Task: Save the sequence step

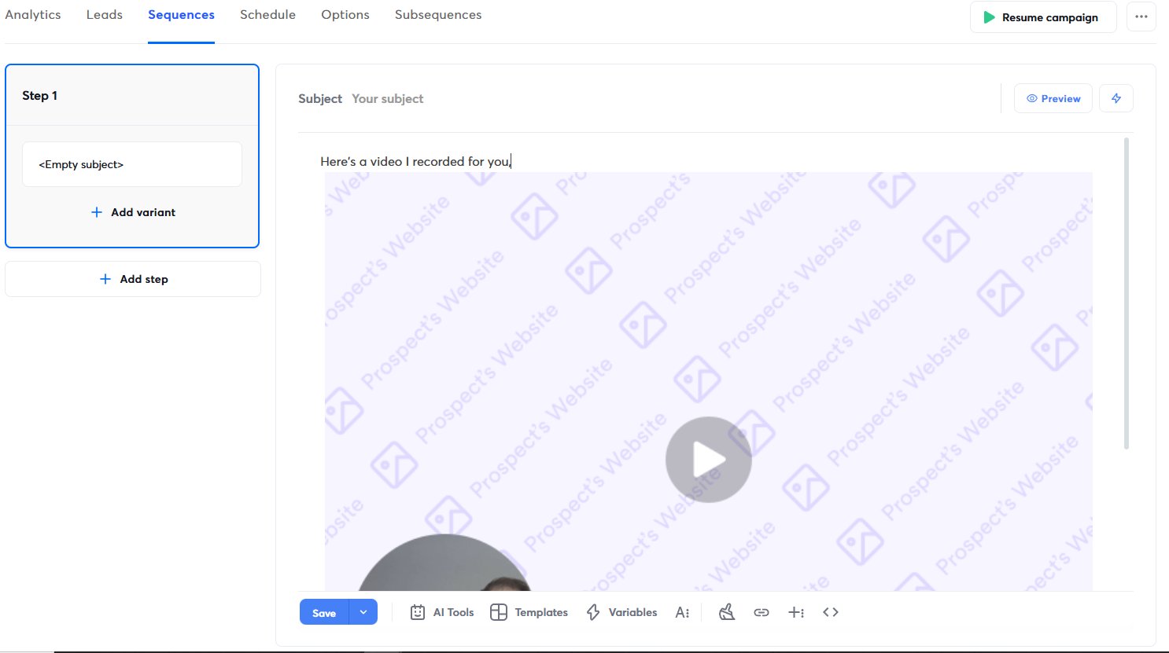Action: tap(324, 612)
